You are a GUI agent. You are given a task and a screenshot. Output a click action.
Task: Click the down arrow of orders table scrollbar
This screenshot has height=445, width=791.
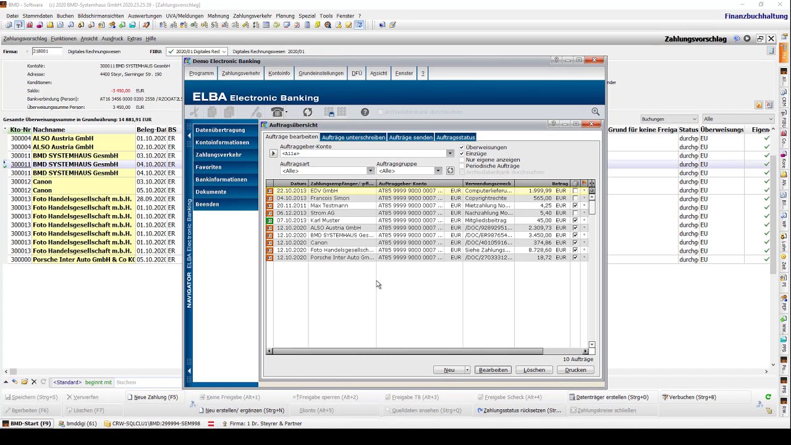[591, 344]
